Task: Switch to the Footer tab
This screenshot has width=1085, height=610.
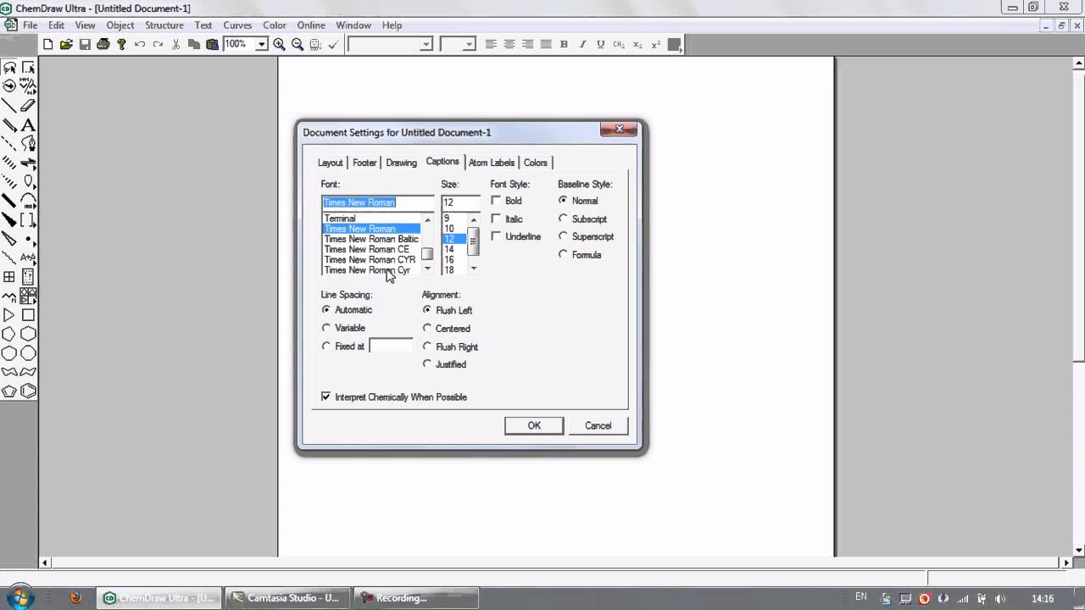Action: [364, 163]
